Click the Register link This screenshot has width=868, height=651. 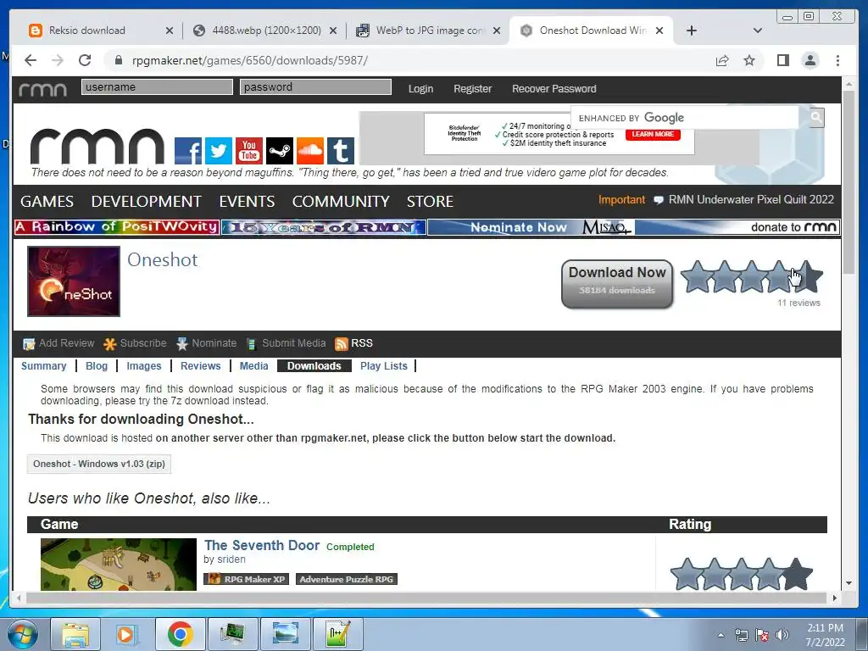(x=473, y=89)
